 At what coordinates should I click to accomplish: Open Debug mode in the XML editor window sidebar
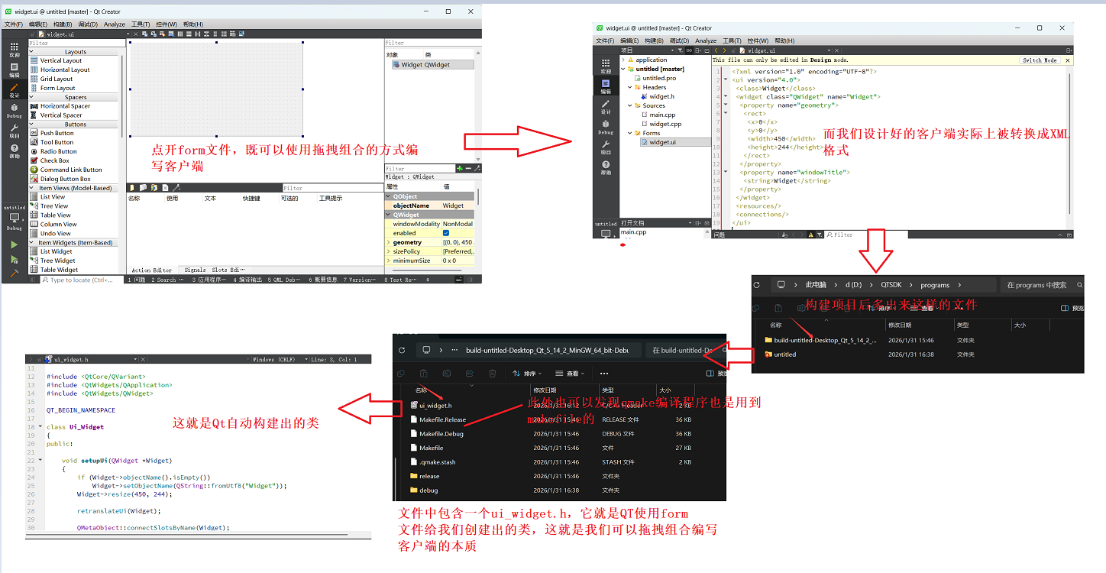click(606, 127)
